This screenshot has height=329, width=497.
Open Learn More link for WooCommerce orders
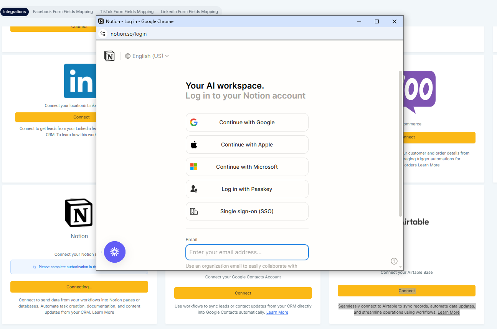[429, 165]
